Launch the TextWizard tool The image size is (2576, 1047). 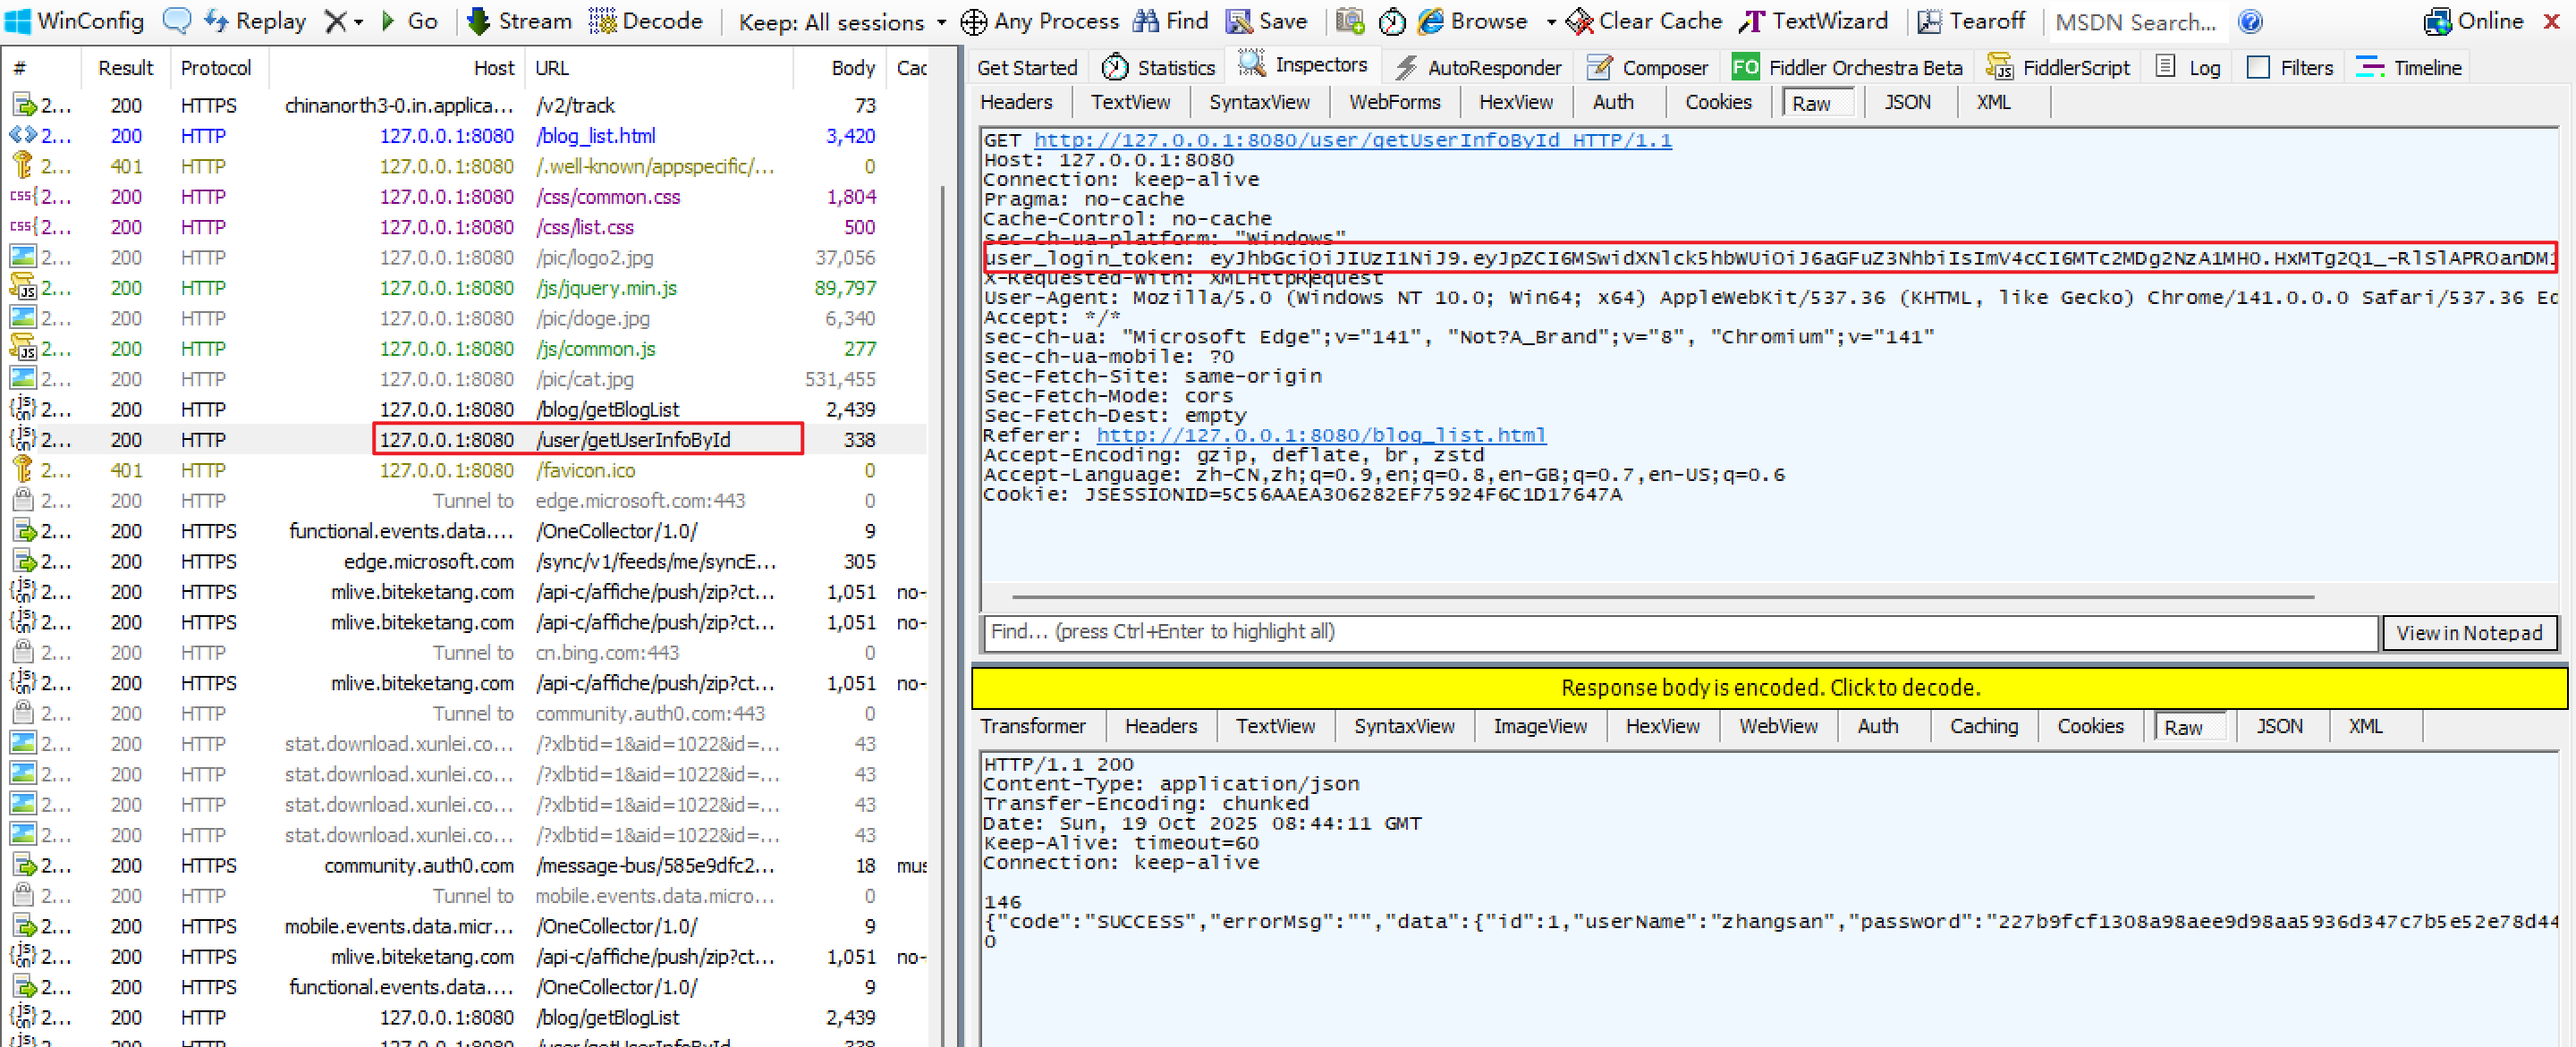pyautogui.click(x=1813, y=21)
